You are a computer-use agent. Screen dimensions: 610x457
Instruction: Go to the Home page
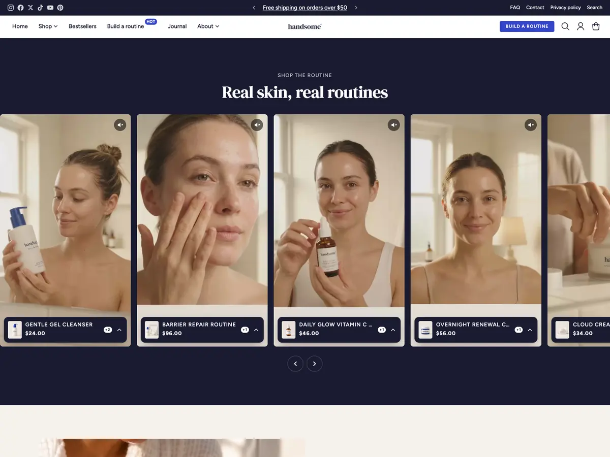[20, 26]
